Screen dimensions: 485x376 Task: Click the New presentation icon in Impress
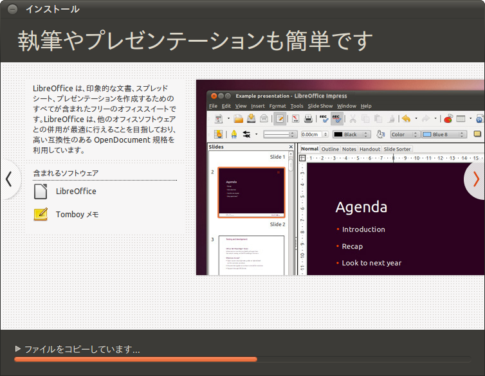coord(219,119)
